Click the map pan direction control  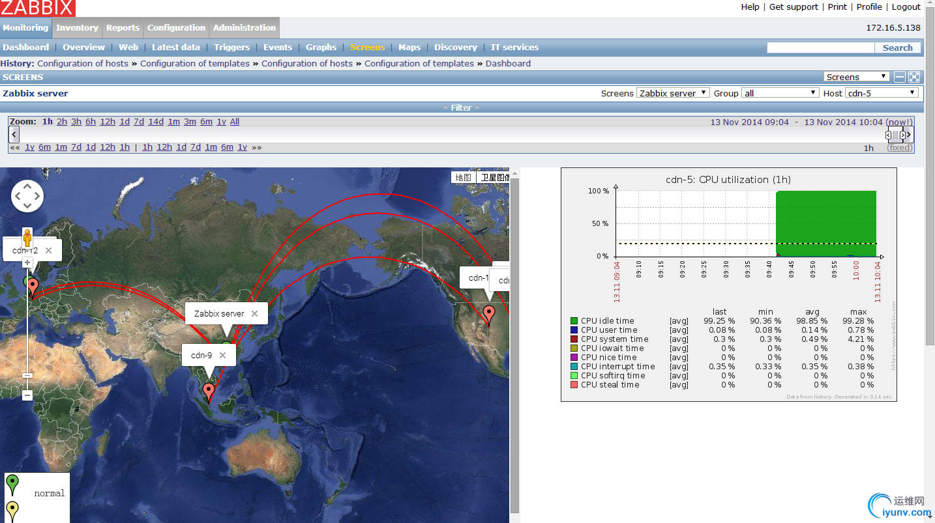[27, 196]
